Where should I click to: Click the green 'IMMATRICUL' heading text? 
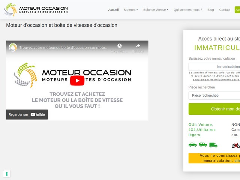coord(217,48)
